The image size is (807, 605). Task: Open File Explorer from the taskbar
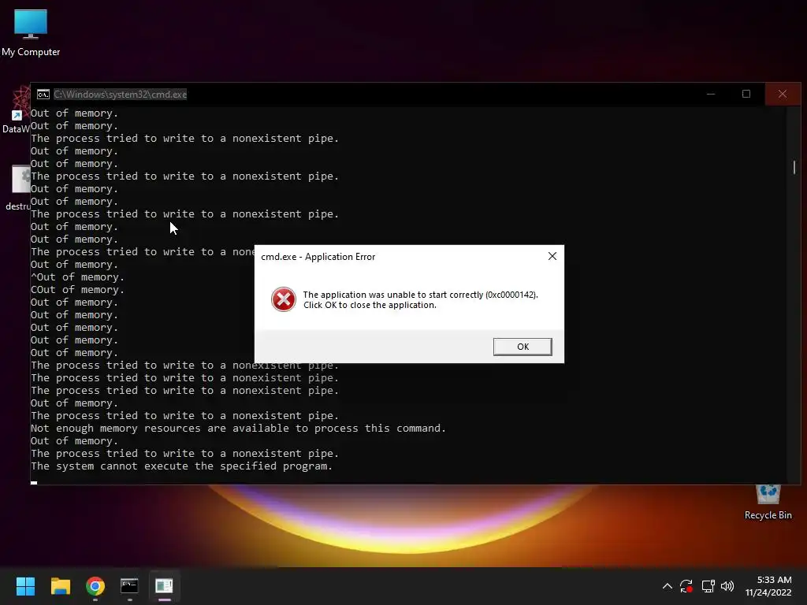[60, 586]
